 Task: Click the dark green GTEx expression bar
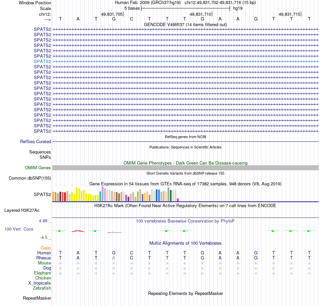[171, 195]
